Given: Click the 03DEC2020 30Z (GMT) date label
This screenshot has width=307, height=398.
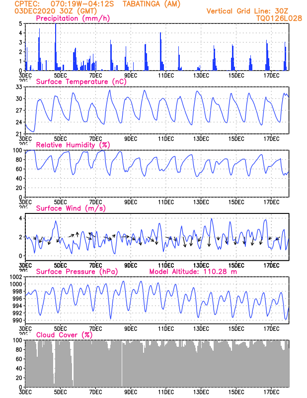Looking at the screenshot, I should click(x=56, y=11).
